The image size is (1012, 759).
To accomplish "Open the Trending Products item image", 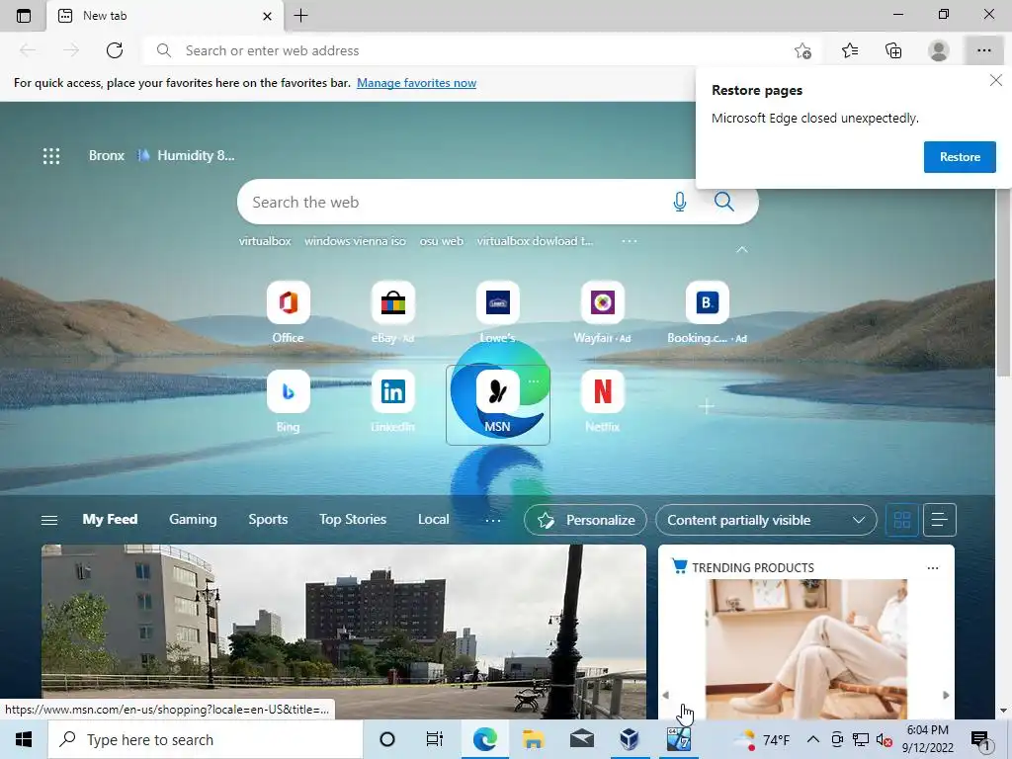I will [x=806, y=648].
